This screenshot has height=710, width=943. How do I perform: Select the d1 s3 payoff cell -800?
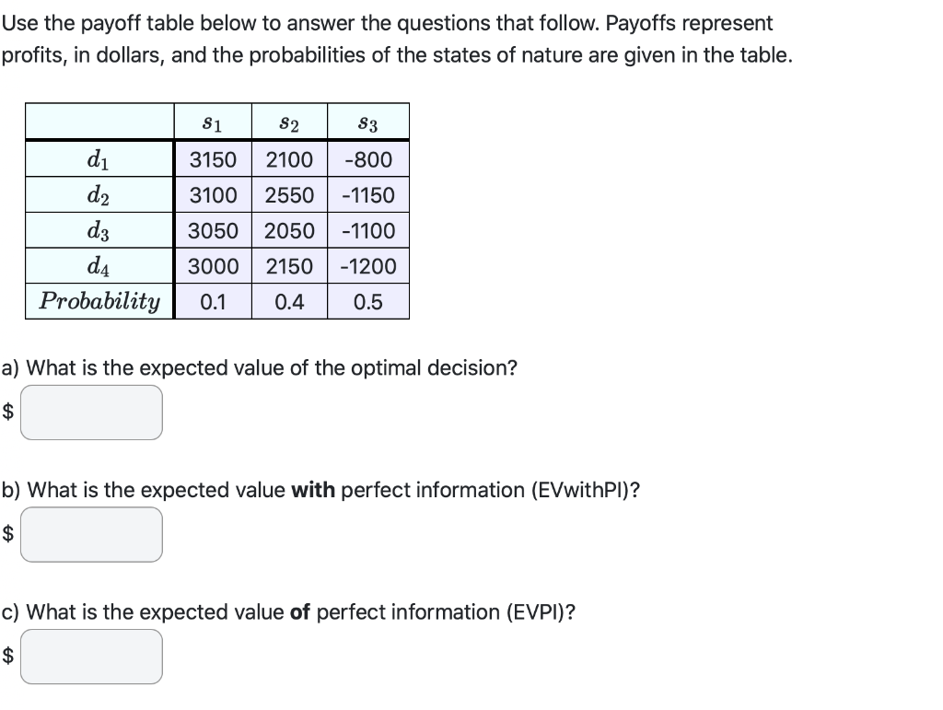tap(368, 159)
